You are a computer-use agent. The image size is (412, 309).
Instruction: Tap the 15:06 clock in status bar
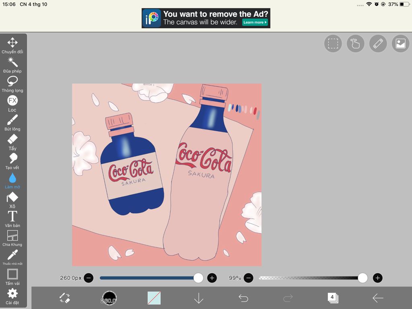(x=9, y=4)
